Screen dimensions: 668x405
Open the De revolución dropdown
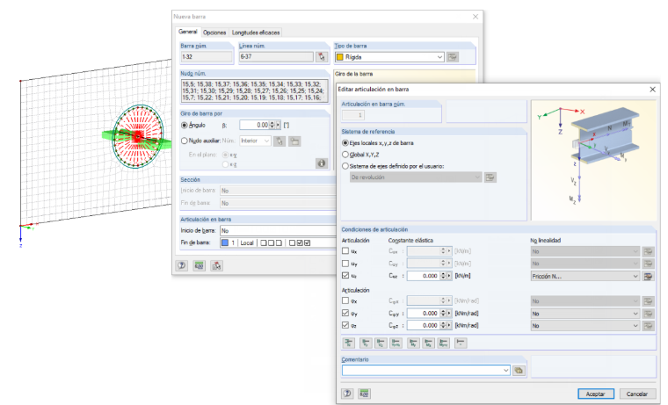[x=416, y=177]
